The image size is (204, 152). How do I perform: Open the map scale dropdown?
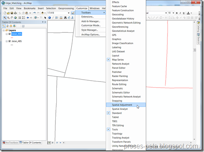[68, 13]
